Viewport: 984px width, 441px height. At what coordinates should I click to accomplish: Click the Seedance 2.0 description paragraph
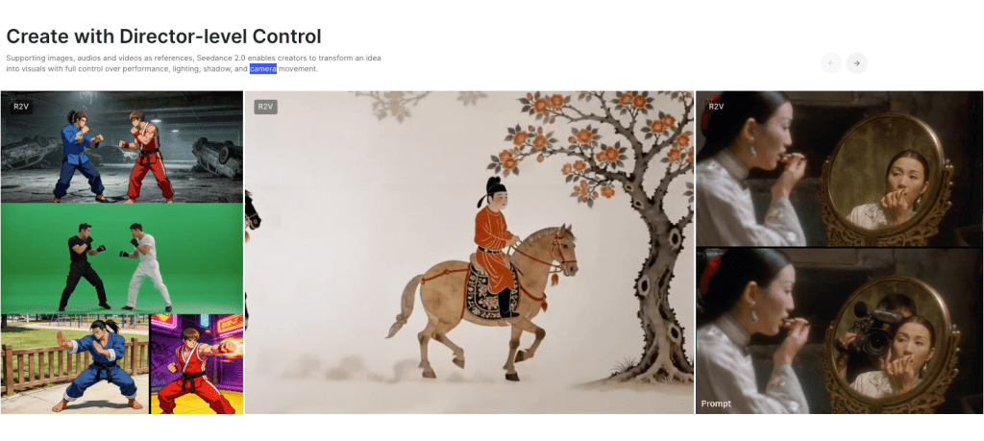coord(194,63)
